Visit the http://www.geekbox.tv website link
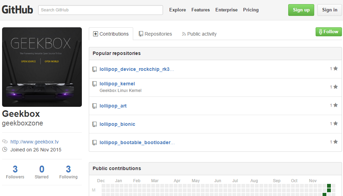Image resolution: width=343 pixels, height=196 pixels. coord(35,142)
